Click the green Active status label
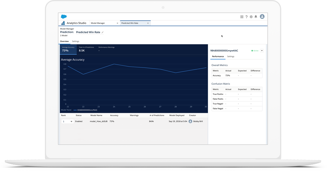This screenshot has height=171, width=327. [x=255, y=50]
